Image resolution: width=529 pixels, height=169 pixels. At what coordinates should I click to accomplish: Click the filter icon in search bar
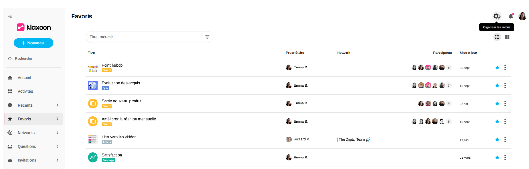[x=207, y=37]
